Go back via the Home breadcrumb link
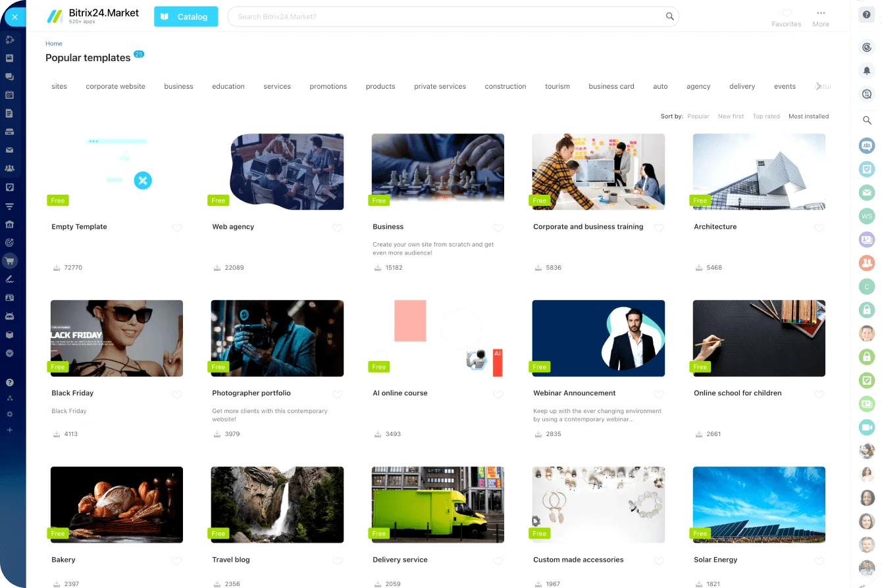This screenshot has width=882, height=588. pyautogui.click(x=53, y=43)
